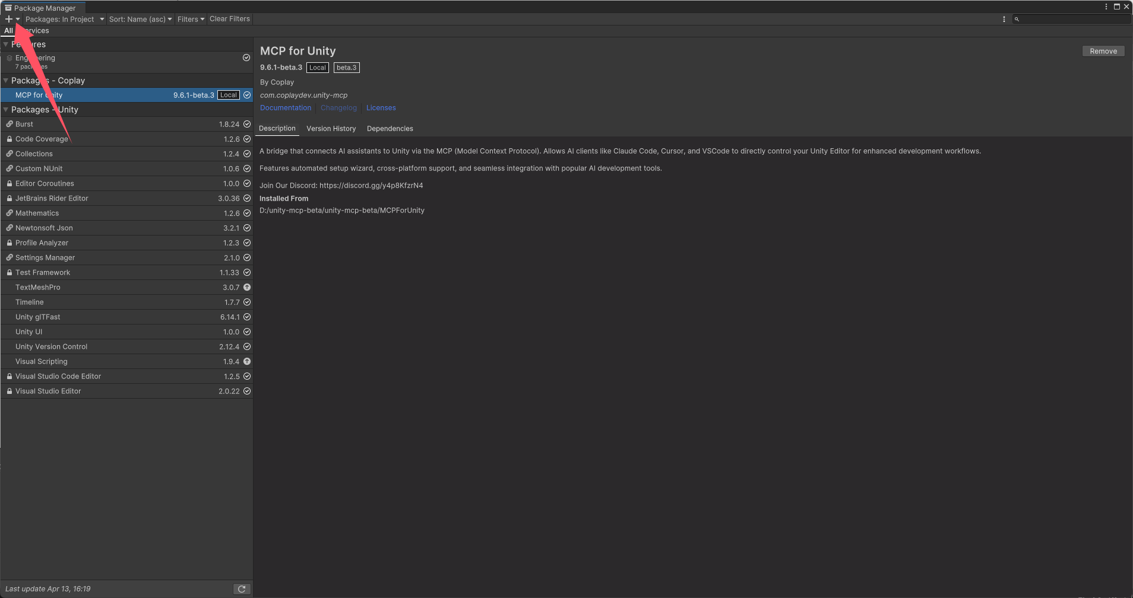Screen dimensions: 1133x598
Task: Collapse the Packages - Unity section
Action: (5, 110)
